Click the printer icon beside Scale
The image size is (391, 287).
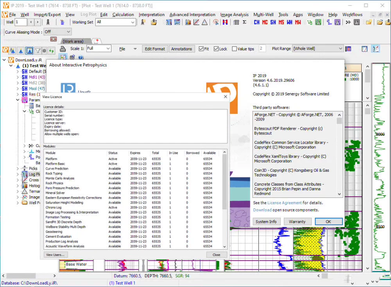pyautogui.click(x=63, y=48)
